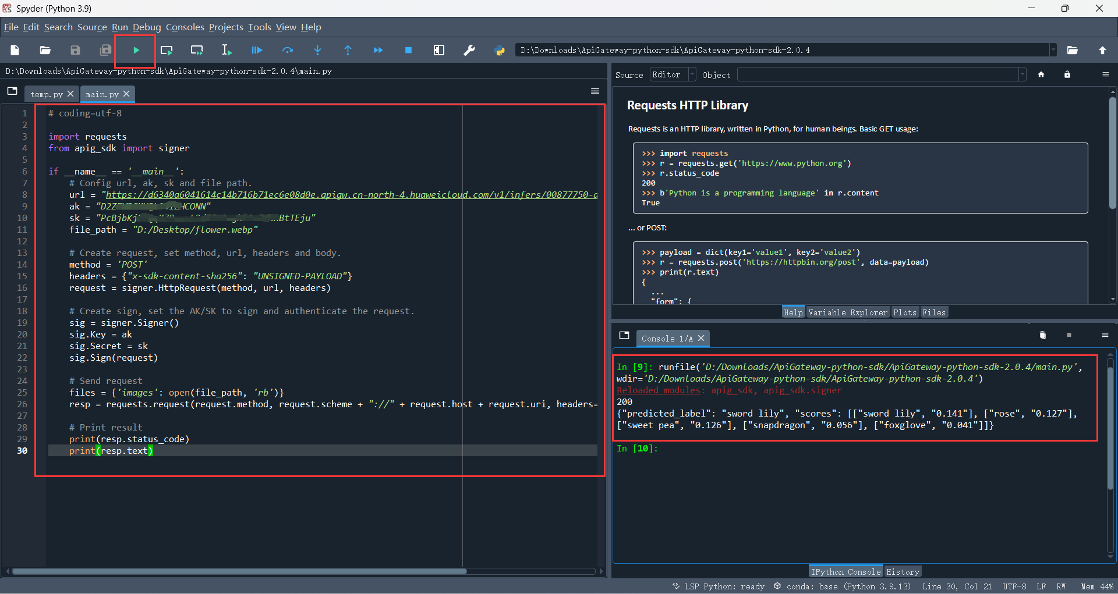Switch to the temp.py editor tab
The height and width of the screenshot is (594, 1118).
pos(46,94)
